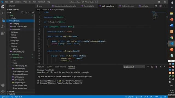Screen dimensions: 175x98
Task: Close the terminal panel
Action: coord(165,67)
